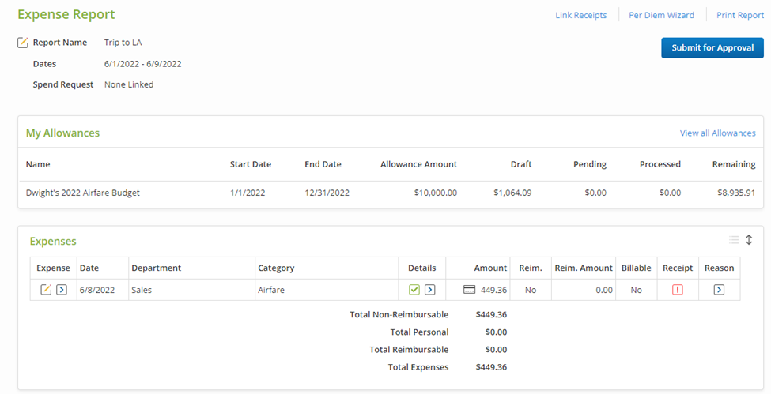The image size is (771, 394).
Task: Follow the View all Allowances link
Action: tap(717, 133)
